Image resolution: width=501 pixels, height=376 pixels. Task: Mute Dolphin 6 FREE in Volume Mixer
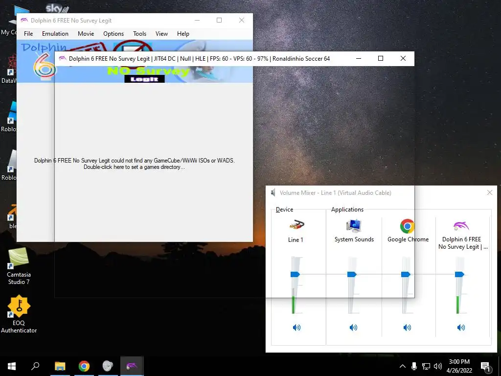point(461,328)
